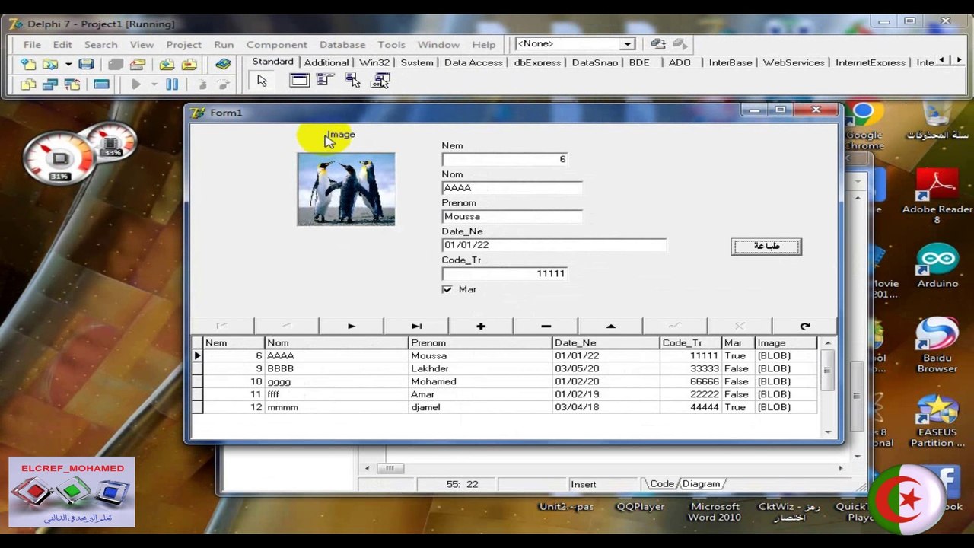Select the grid row with Nom BBBB
Viewport: 974px width, 548px height.
pos(504,368)
